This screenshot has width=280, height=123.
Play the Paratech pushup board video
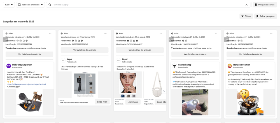point(195,102)
